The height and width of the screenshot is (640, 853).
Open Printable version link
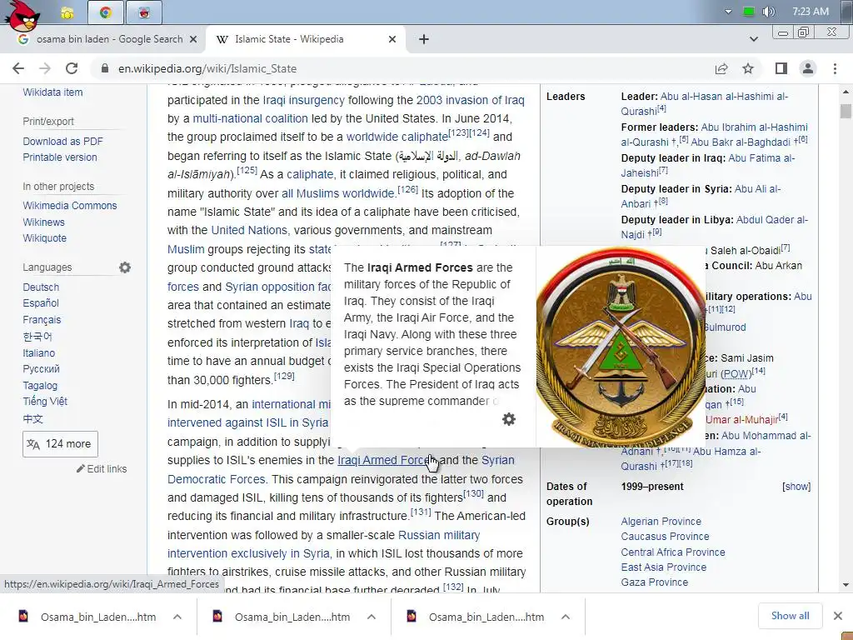60,157
